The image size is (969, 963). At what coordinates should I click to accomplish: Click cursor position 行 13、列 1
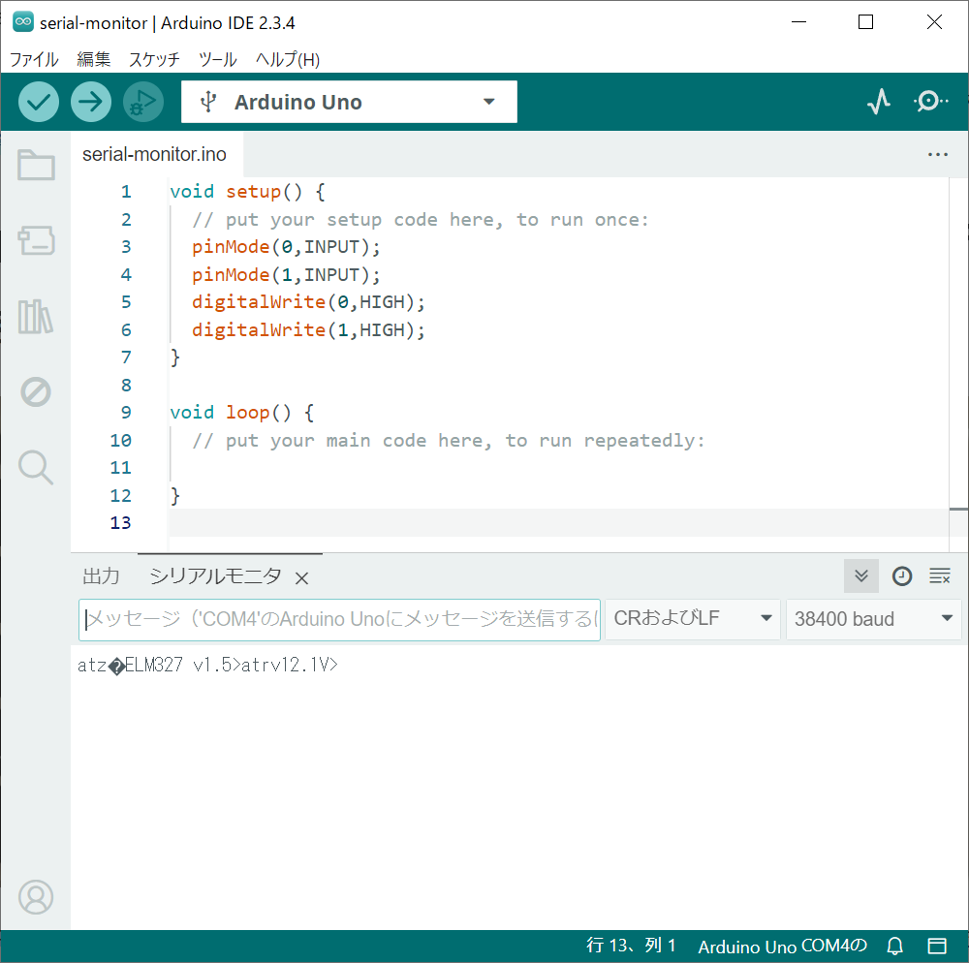tap(631, 946)
